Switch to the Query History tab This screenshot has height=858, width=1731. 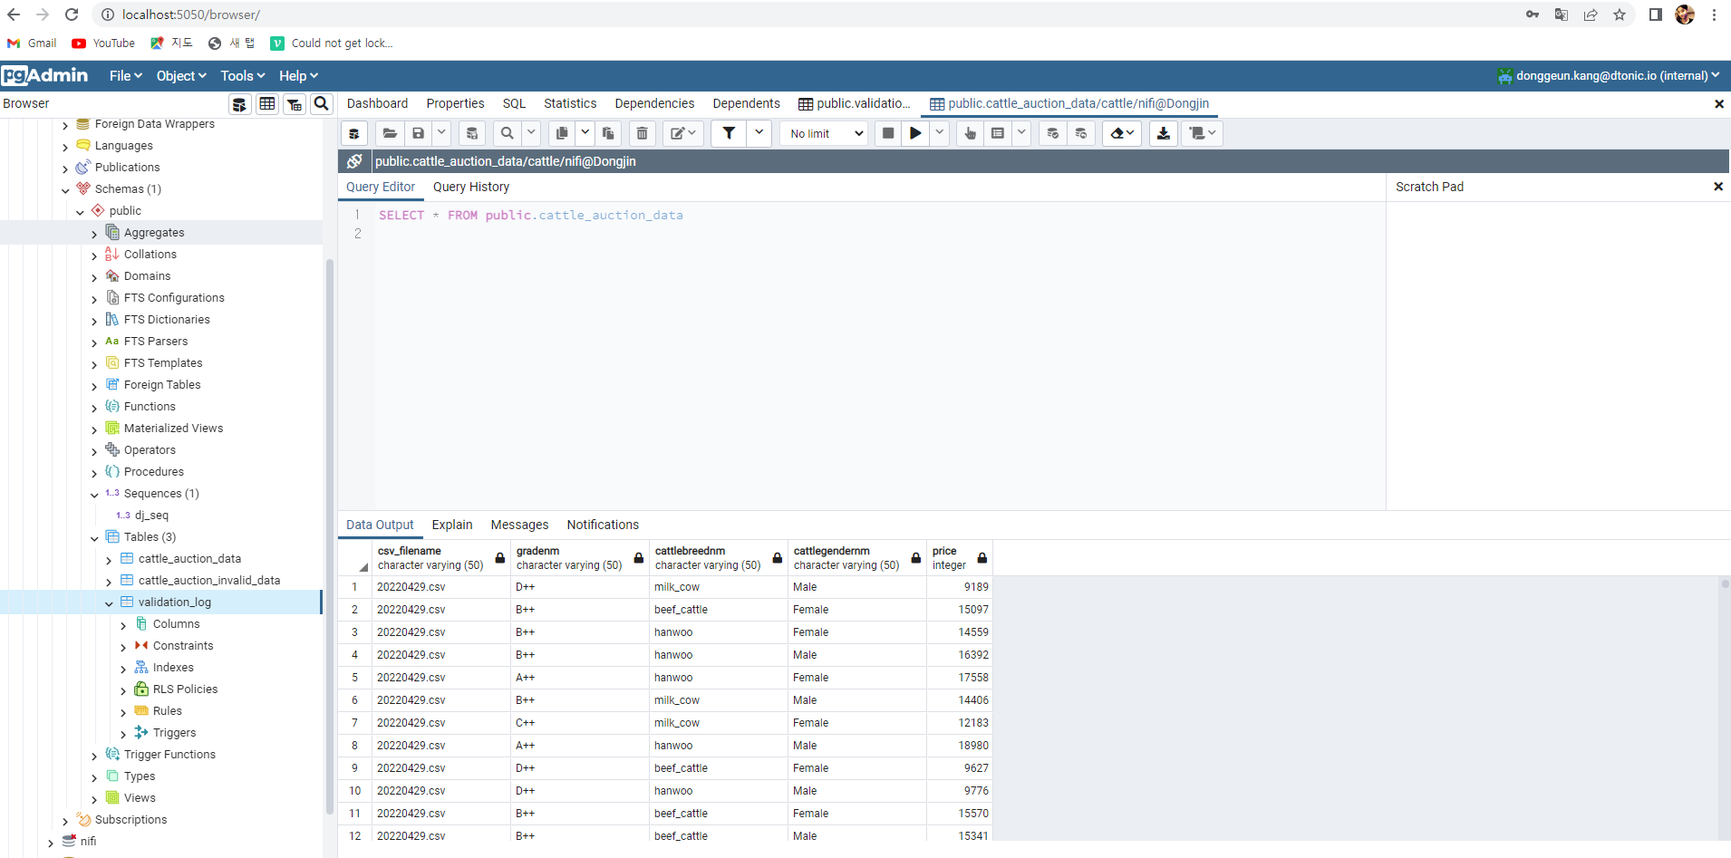(470, 187)
